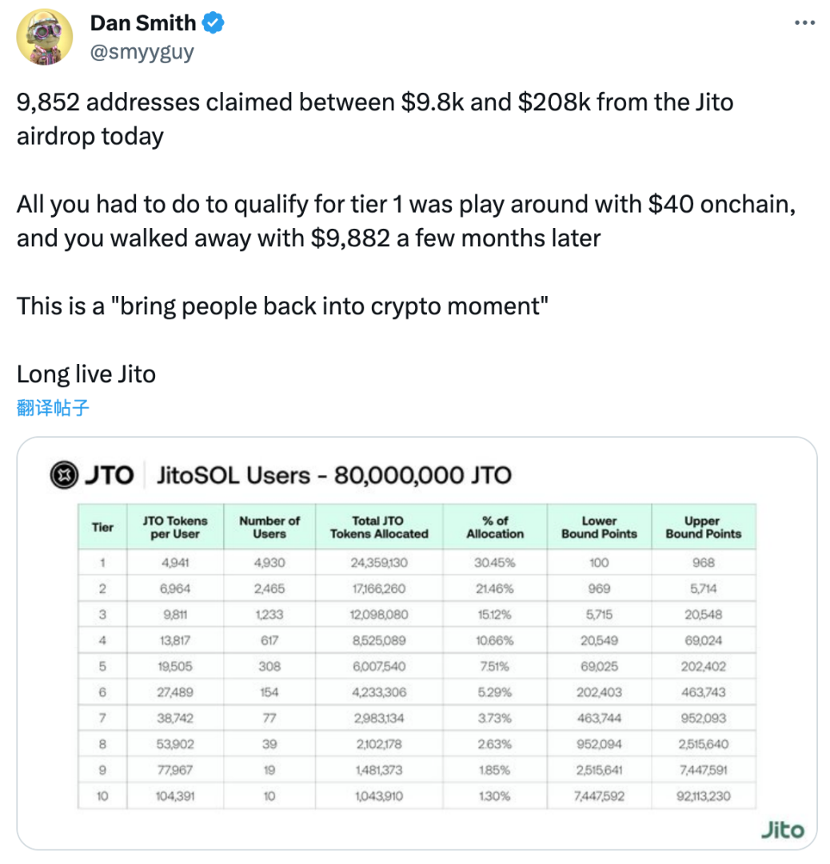Screen dimensions: 830x864
Task: Click the 'Upper Bound Points' header
Action: pyautogui.click(x=703, y=527)
